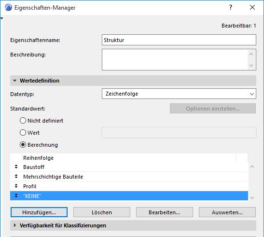Click the Eigenschaftenname field containing Struktur
This screenshot has width=264, height=237.
179,40
